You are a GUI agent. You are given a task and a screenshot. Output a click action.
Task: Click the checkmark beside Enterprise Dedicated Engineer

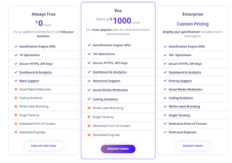click(x=165, y=132)
